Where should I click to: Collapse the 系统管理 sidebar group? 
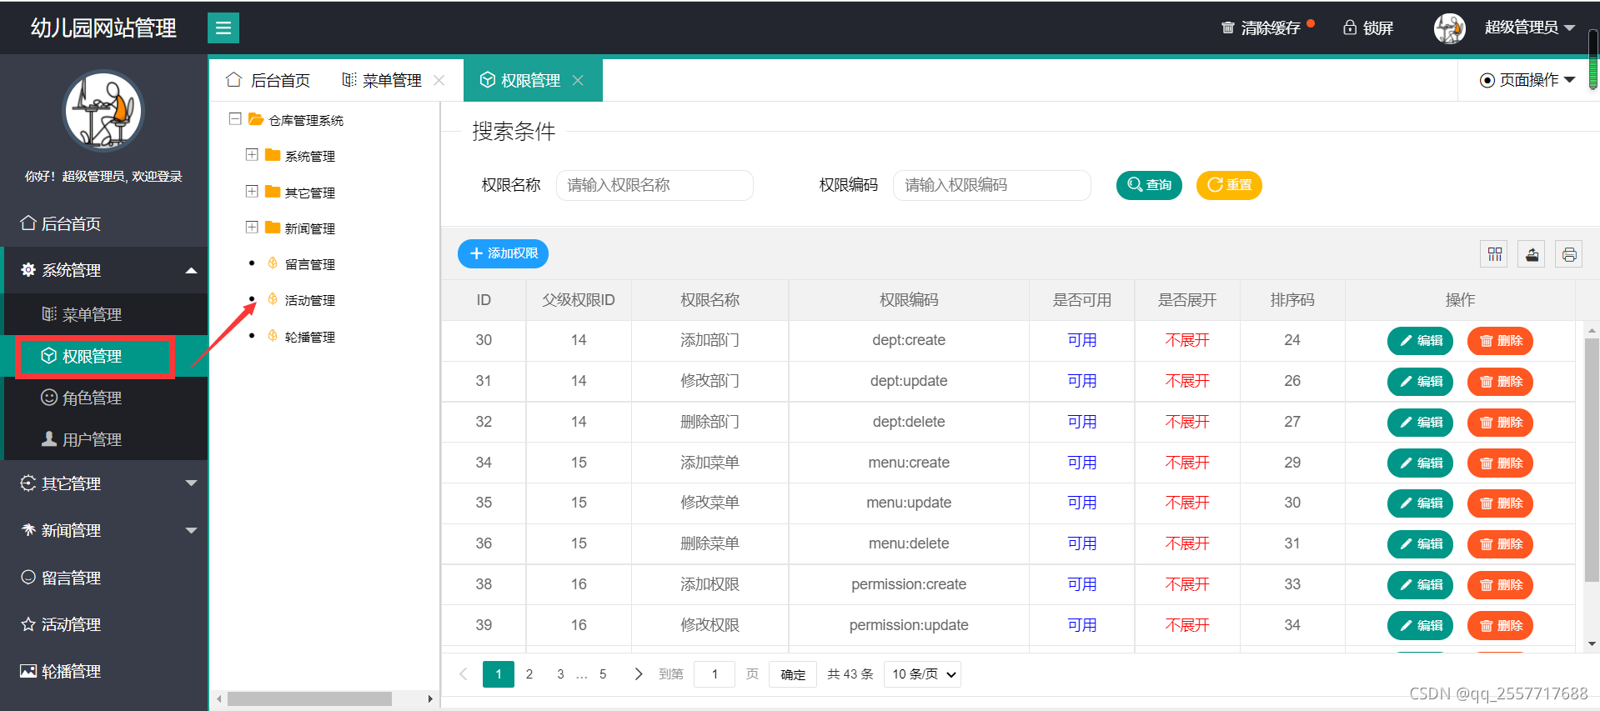104,270
